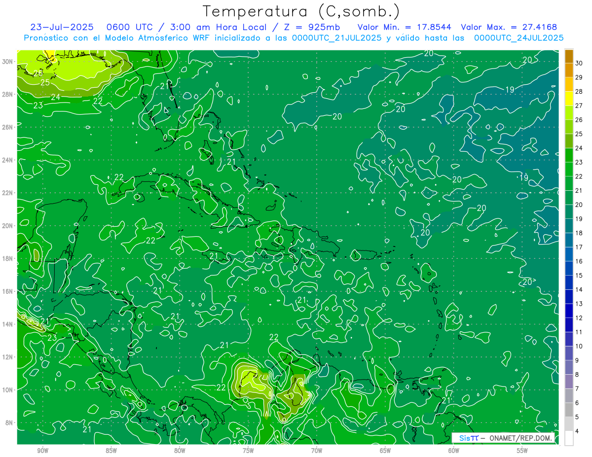Click the "60W" longitude axis label
The image size is (592, 457).
pyautogui.click(x=453, y=451)
